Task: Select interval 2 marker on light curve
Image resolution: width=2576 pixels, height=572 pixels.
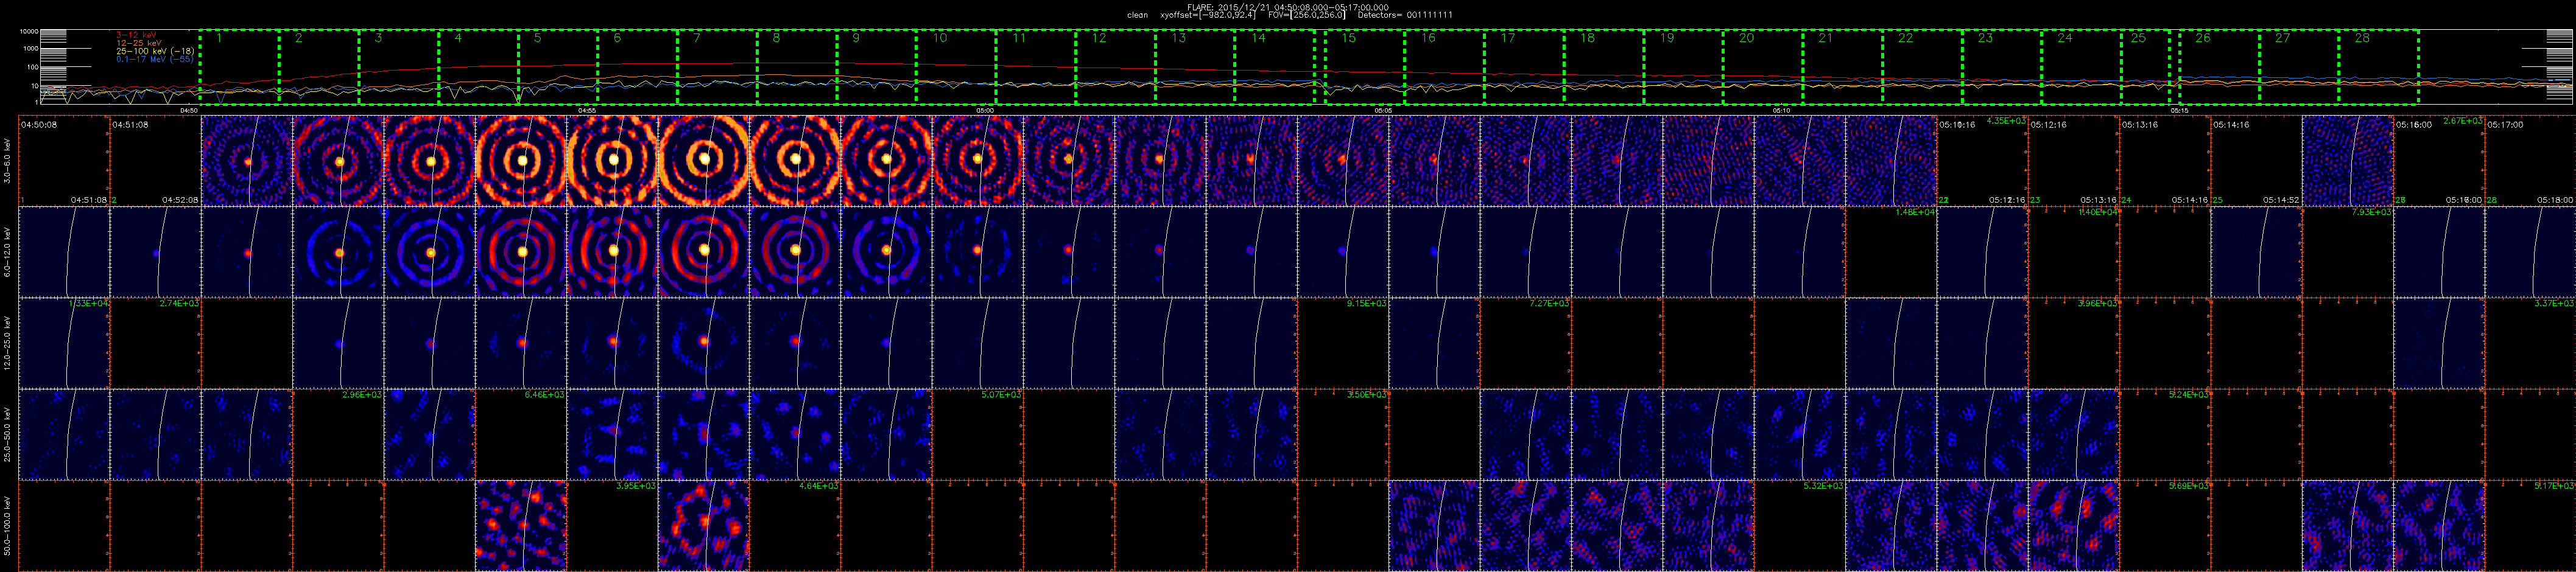Action: tap(298, 38)
